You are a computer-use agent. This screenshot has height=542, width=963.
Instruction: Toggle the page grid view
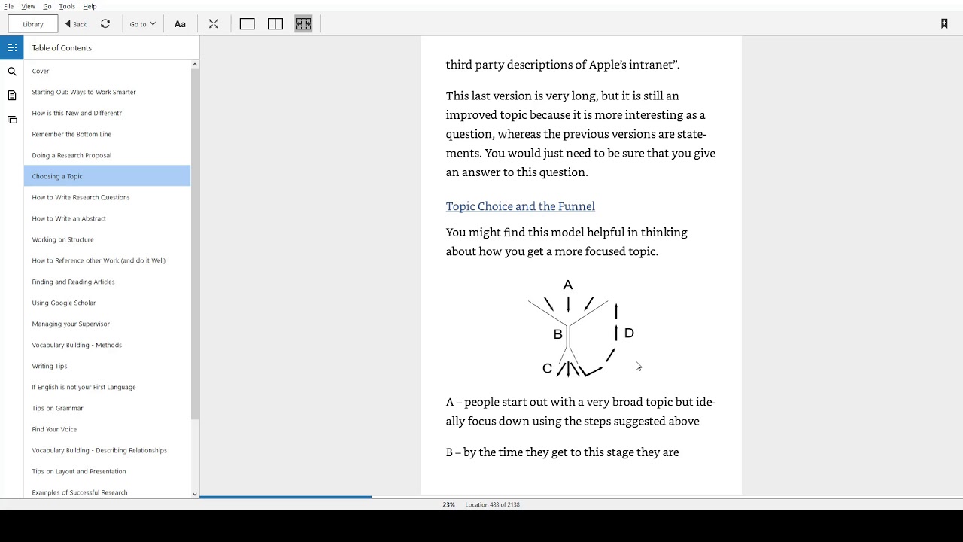click(303, 24)
